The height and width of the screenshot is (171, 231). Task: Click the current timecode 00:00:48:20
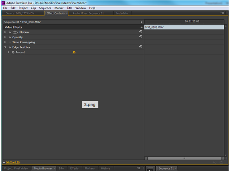13,162
